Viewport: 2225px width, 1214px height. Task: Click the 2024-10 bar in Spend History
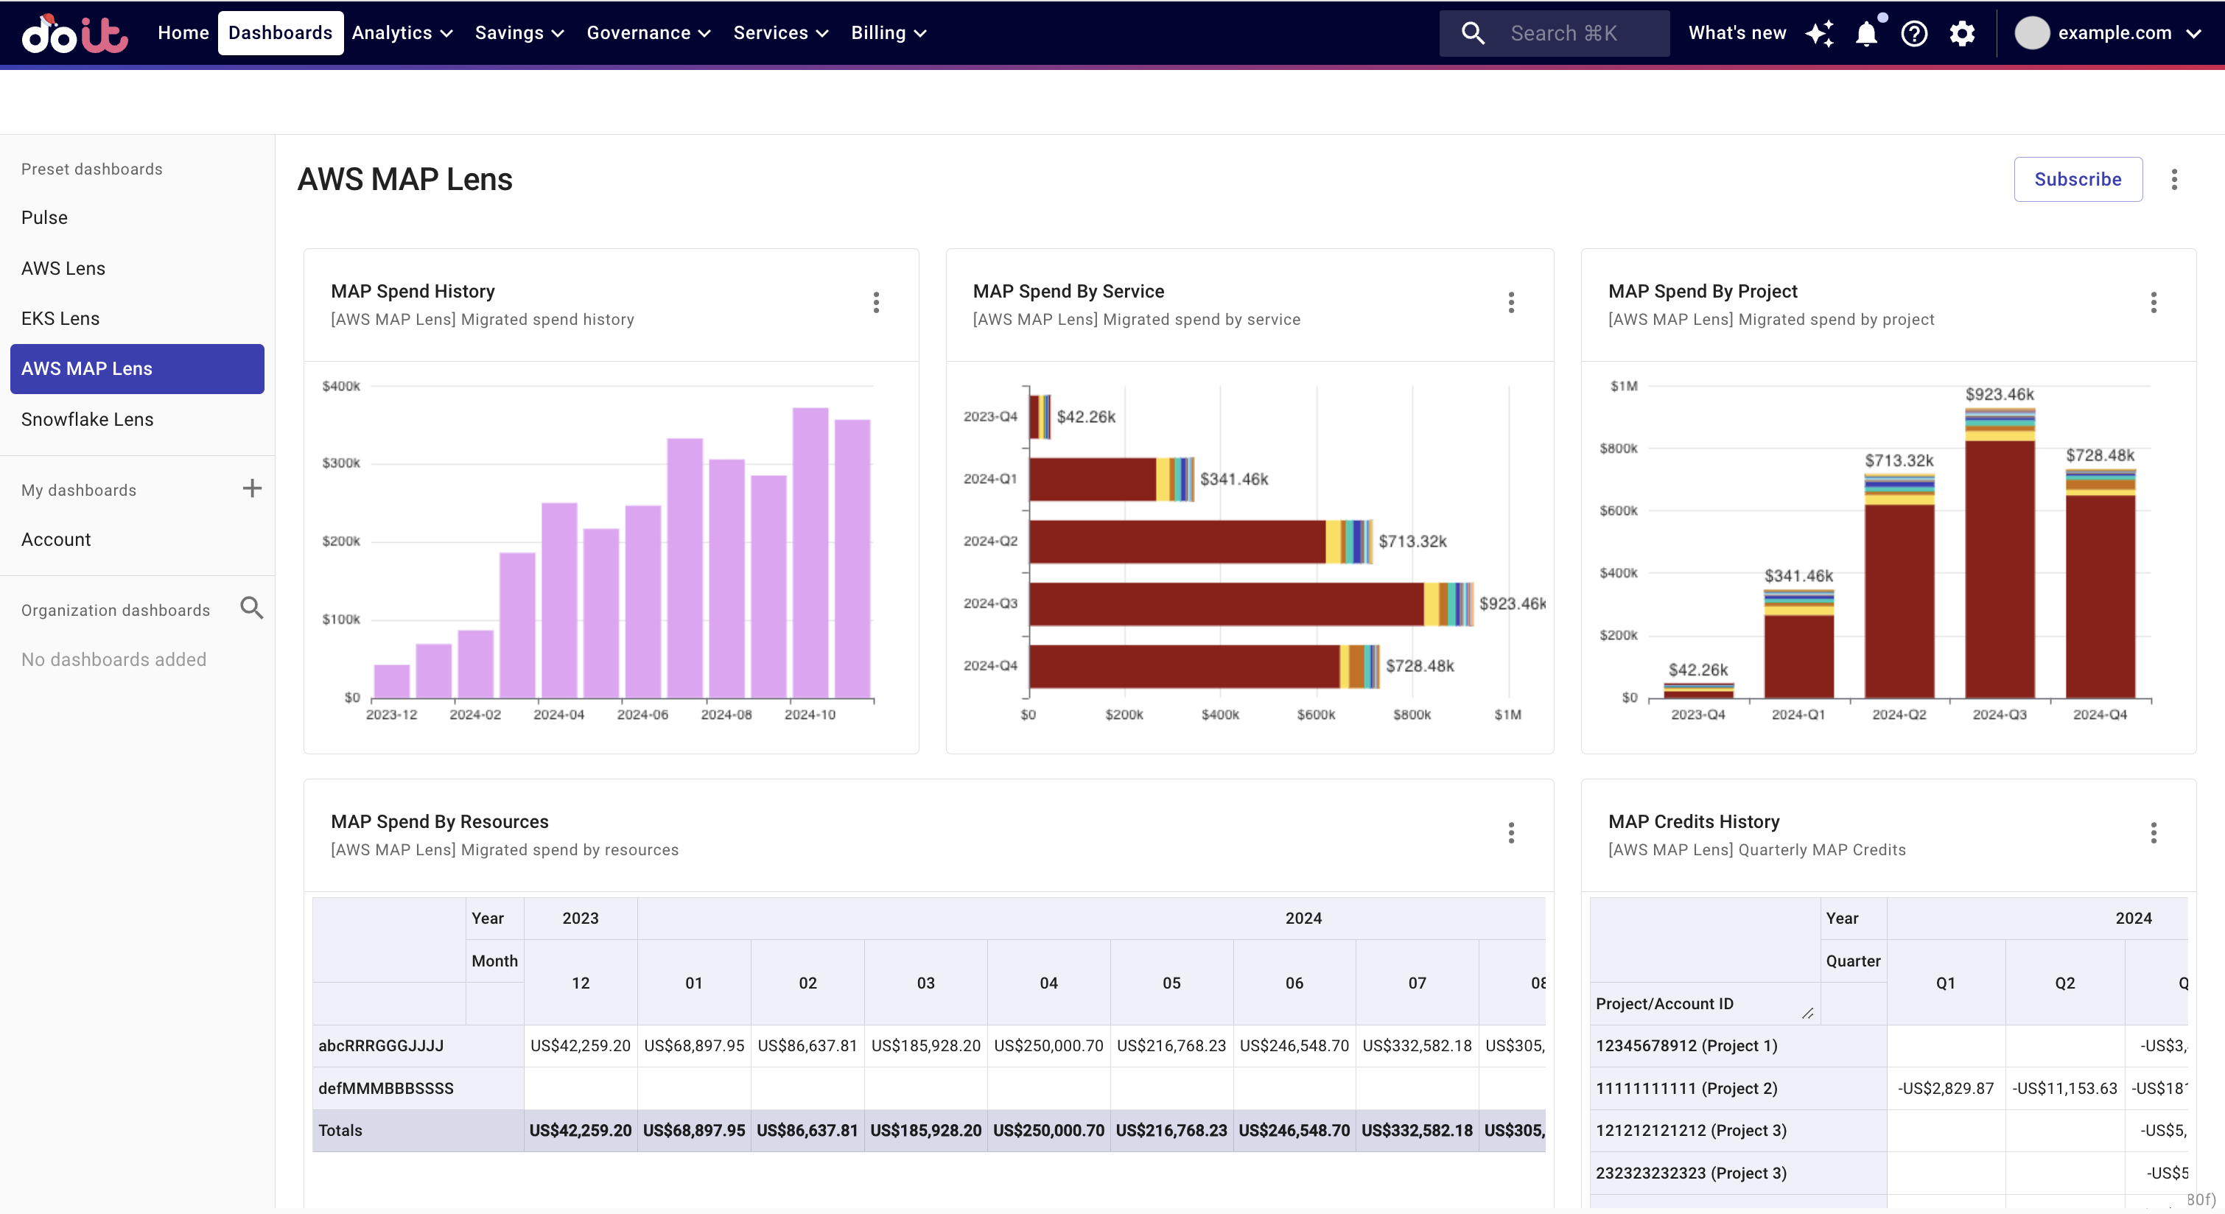(810, 552)
